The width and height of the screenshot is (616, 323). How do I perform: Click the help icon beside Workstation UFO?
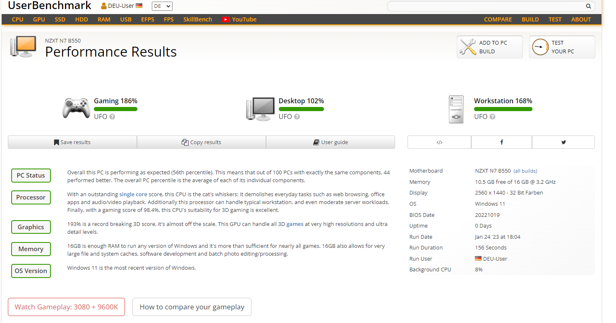tap(492, 117)
